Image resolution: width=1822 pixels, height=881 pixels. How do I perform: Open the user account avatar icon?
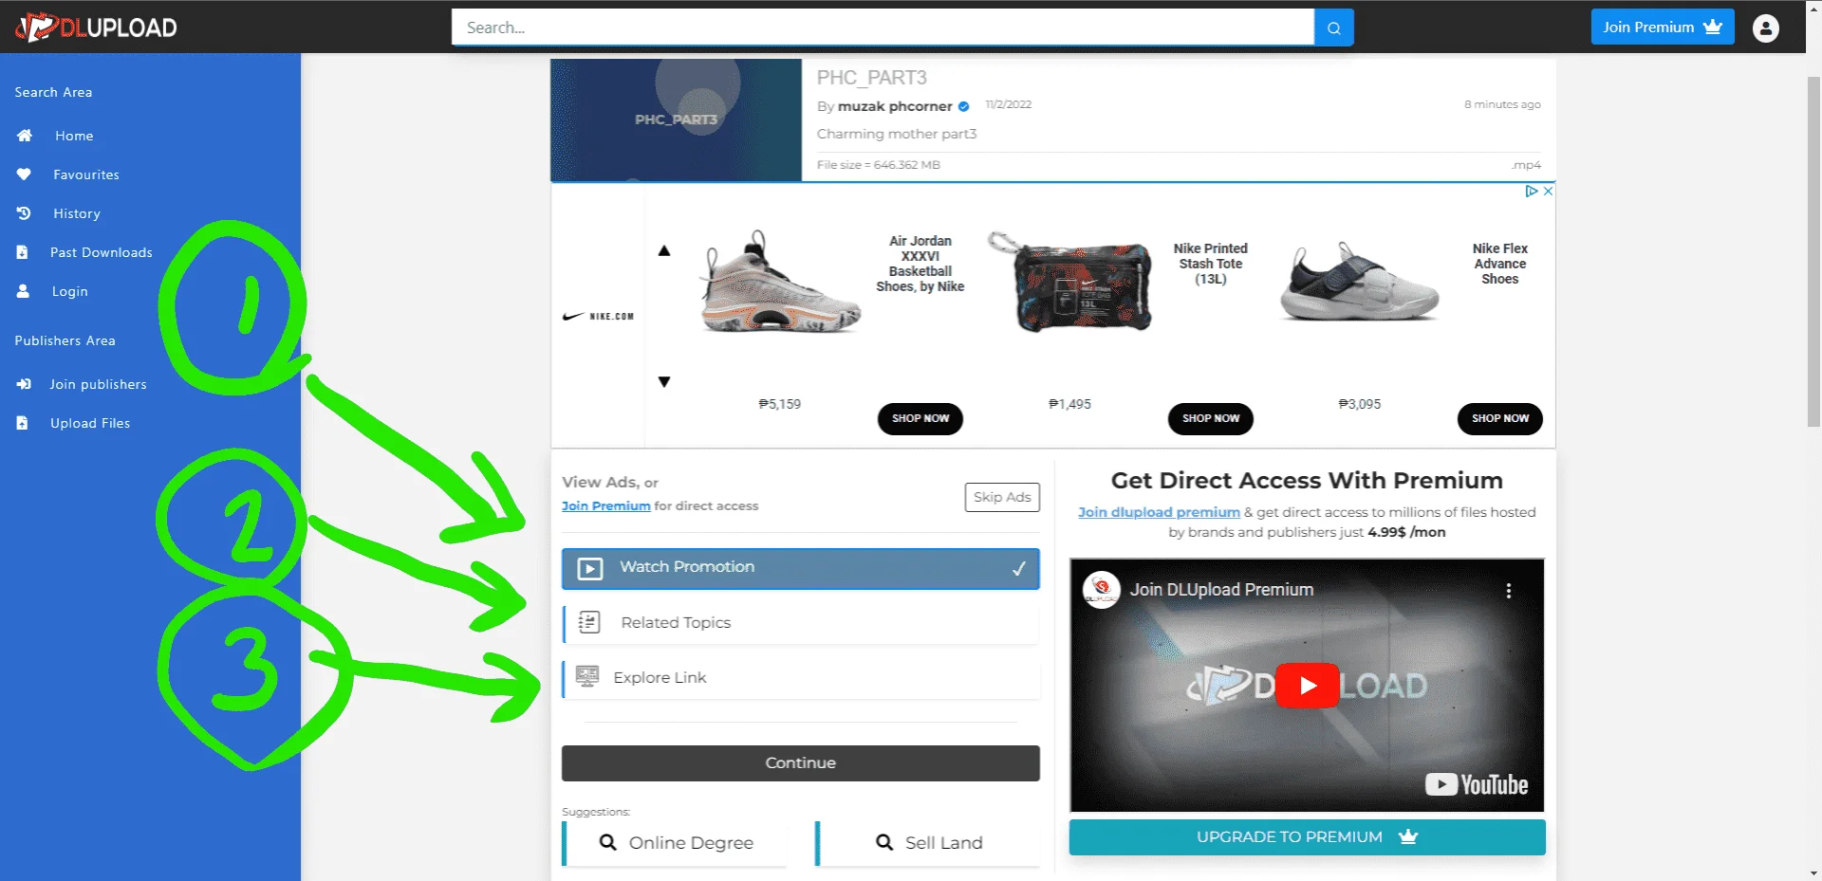(x=1765, y=28)
